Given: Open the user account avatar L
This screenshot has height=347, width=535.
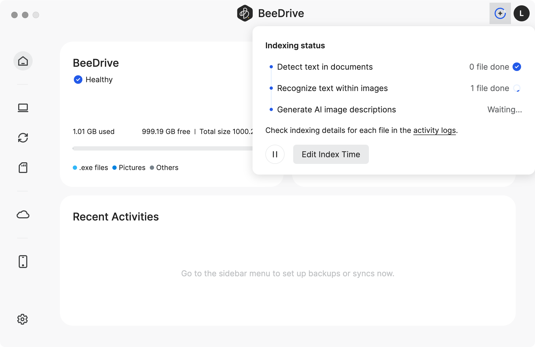Looking at the screenshot, I should 522,13.
